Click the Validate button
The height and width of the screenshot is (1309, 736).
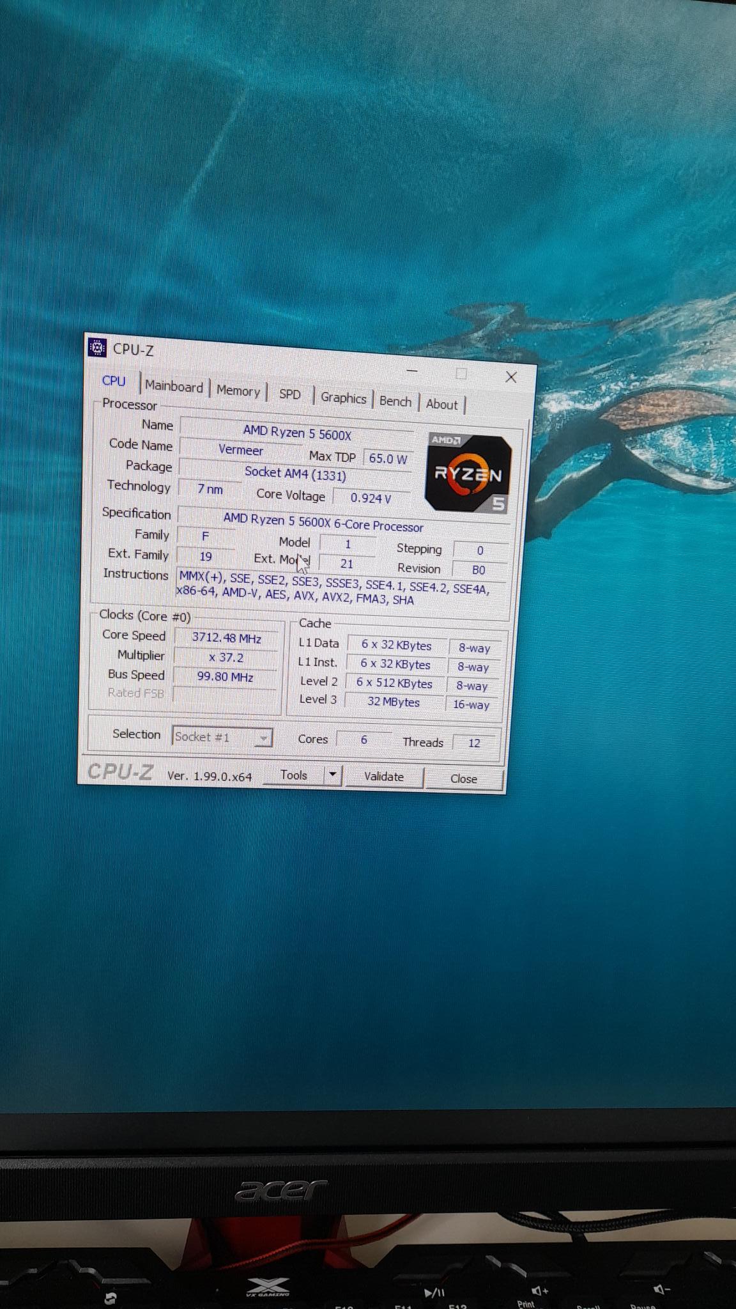click(383, 777)
